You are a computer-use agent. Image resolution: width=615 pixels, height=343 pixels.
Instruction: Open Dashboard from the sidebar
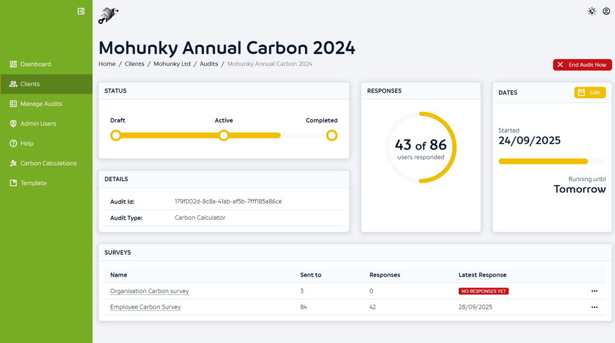[x=36, y=64]
